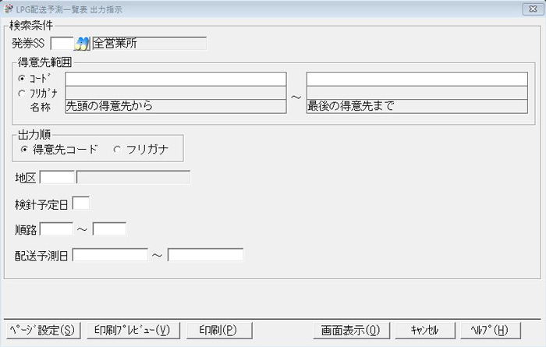Click the 配送予測日 start date field
The height and width of the screenshot is (347, 546).
point(110,255)
